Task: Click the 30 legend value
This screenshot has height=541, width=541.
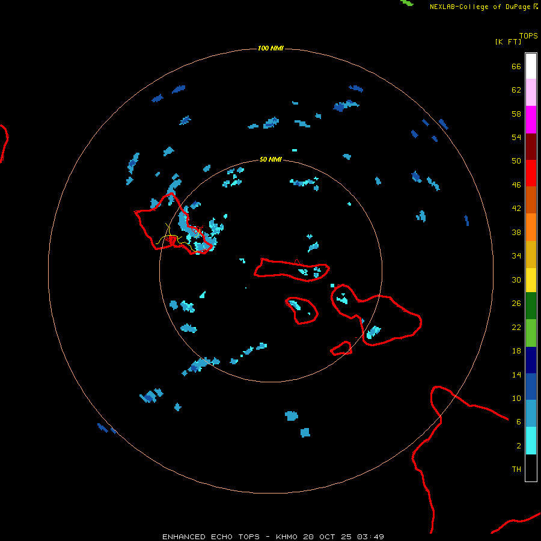Action: [x=516, y=280]
